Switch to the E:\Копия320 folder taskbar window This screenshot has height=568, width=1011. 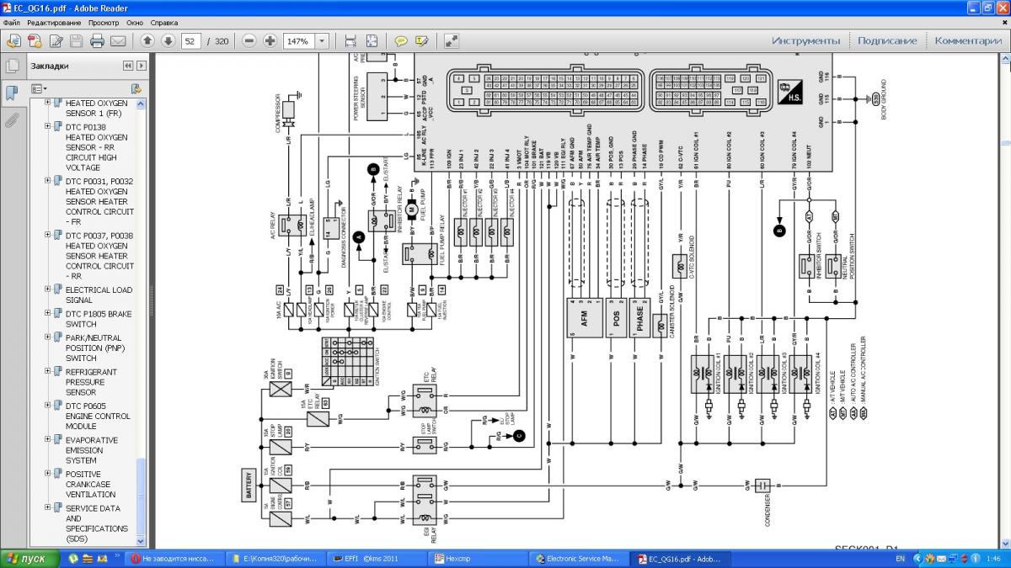click(x=275, y=559)
